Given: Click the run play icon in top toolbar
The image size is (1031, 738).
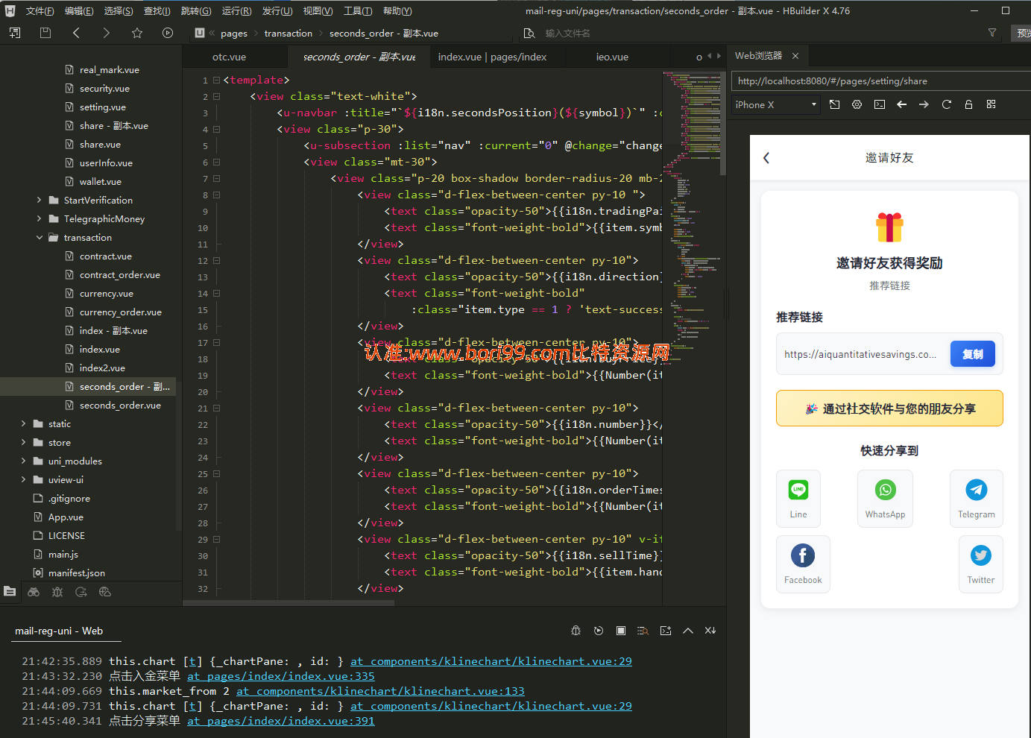Looking at the screenshot, I should point(168,33).
